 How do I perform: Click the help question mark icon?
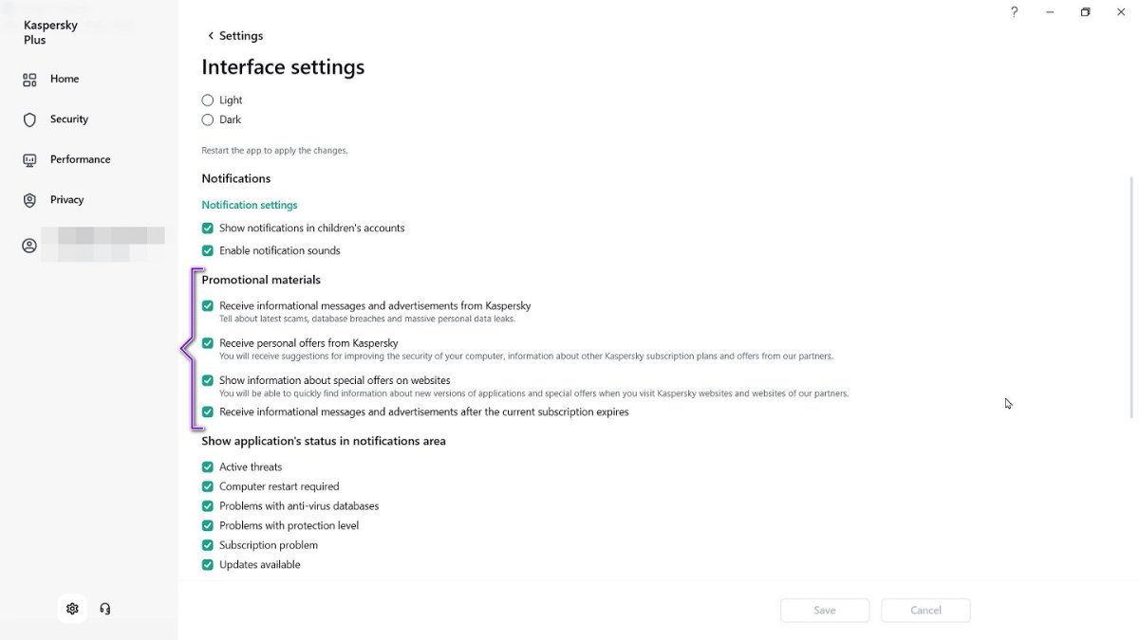(1014, 12)
